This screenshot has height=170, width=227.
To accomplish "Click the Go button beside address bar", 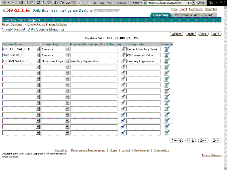I will pos(201,3).
